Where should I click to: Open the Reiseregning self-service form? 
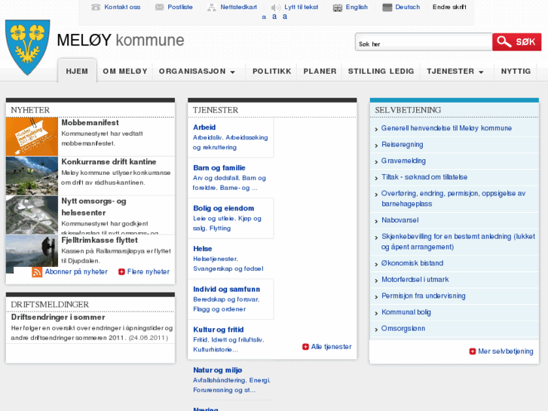402,145
